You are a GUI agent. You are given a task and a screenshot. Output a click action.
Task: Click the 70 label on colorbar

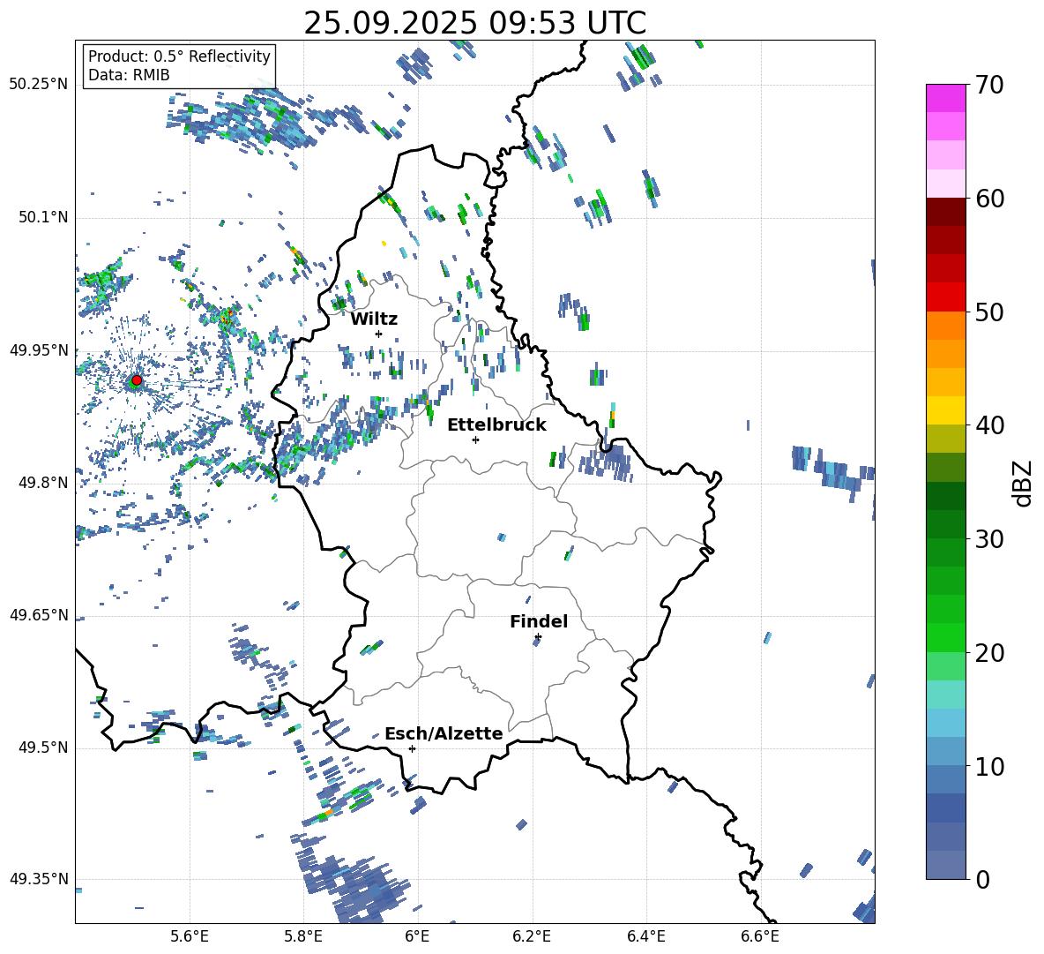pyautogui.click(x=988, y=86)
